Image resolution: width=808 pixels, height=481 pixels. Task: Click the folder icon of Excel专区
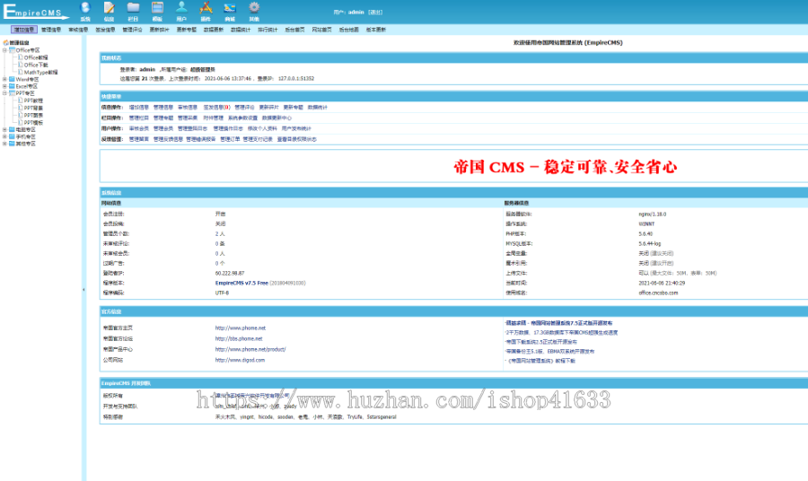click(12, 86)
